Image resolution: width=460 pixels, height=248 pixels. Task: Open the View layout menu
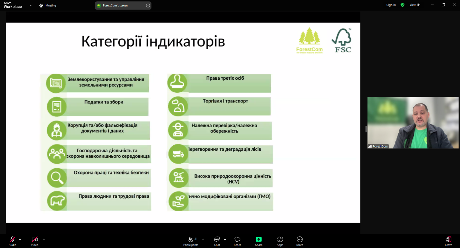tap(415, 5)
